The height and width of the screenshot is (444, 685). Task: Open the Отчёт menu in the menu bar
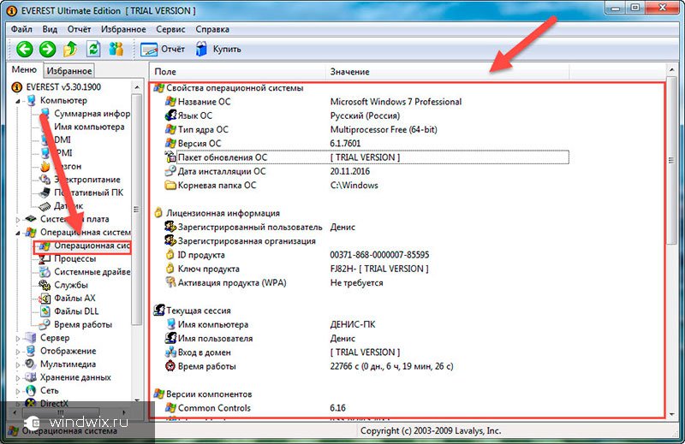[x=79, y=29]
